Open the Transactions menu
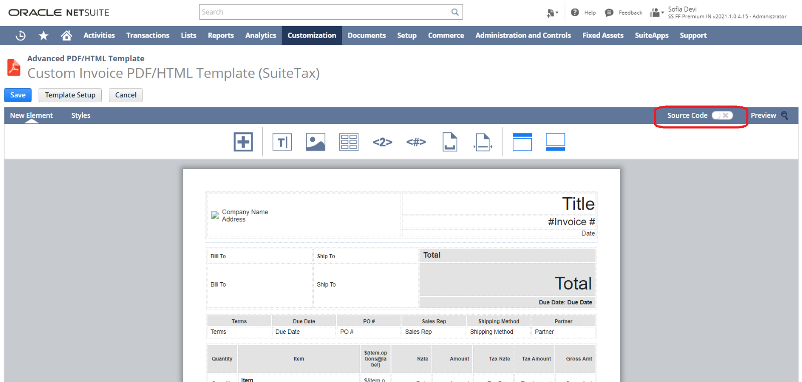The image size is (802, 382). [x=148, y=36]
